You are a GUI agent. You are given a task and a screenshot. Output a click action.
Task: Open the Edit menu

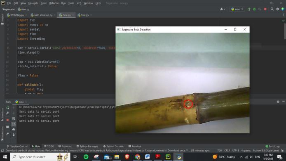tap(16, 3)
